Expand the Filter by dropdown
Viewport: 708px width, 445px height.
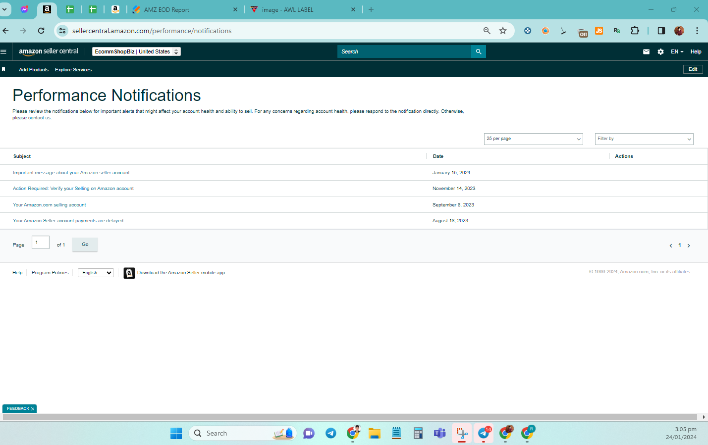tap(644, 139)
